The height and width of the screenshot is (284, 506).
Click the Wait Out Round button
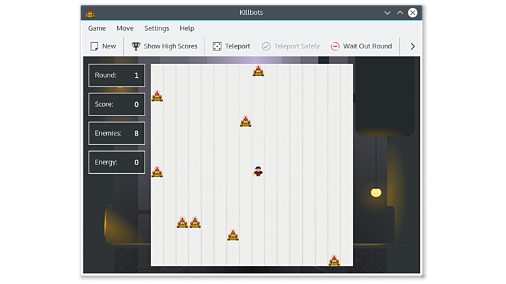pos(361,46)
